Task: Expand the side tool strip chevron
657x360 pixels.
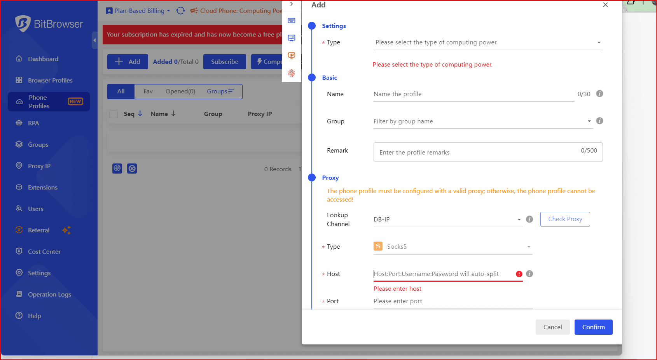Action: [292, 4]
